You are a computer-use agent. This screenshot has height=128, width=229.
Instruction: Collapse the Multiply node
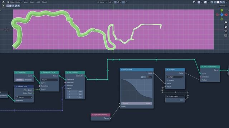(167, 70)
